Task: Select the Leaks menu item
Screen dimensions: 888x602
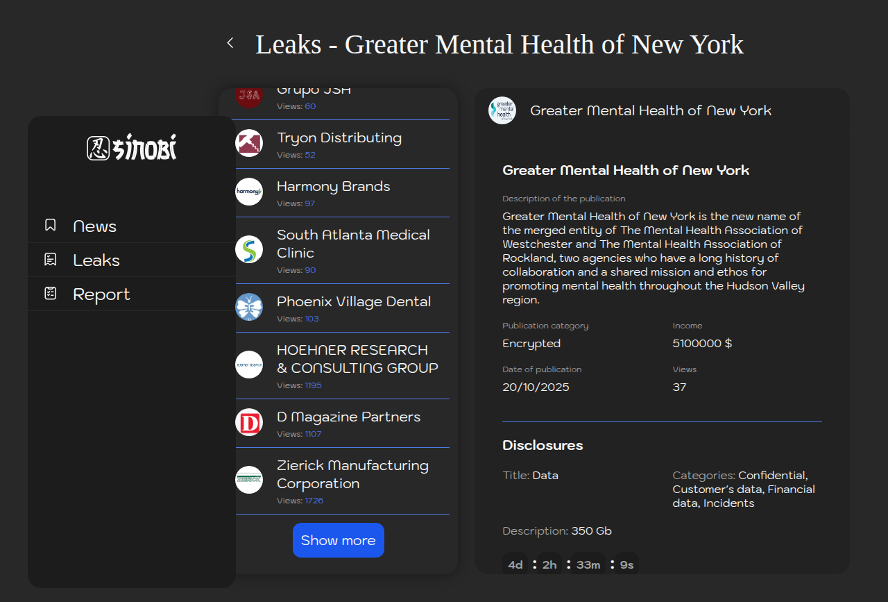Action: coord(96,260)
